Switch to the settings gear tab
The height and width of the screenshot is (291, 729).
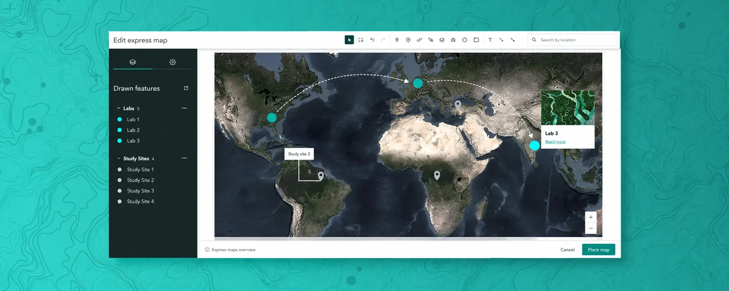point(173,62)
